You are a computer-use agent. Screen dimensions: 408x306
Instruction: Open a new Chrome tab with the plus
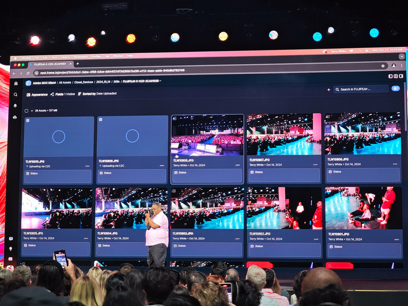tap(78, 64)
